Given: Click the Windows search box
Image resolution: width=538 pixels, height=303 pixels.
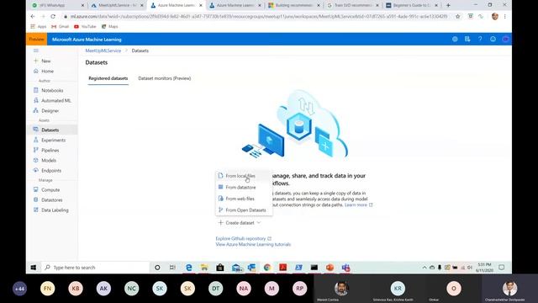Looking at the screenshot, I should click(x=95, y=268).
